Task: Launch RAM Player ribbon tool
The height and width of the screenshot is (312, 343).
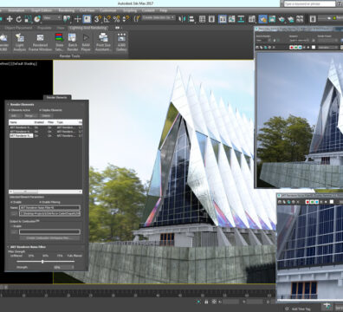Action: click(86, 42)
